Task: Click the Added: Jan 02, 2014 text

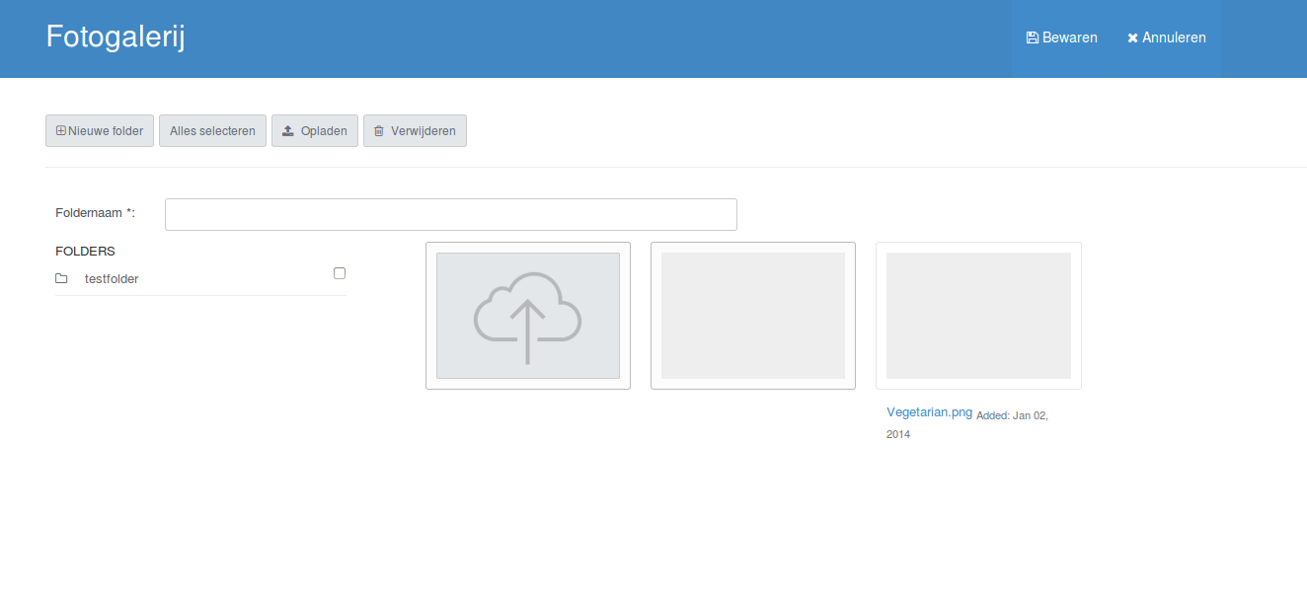Action: [x=967, y=424]
